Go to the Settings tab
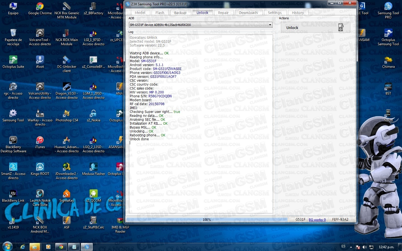Viewport: 402px width, 251px height. (275, 13)
